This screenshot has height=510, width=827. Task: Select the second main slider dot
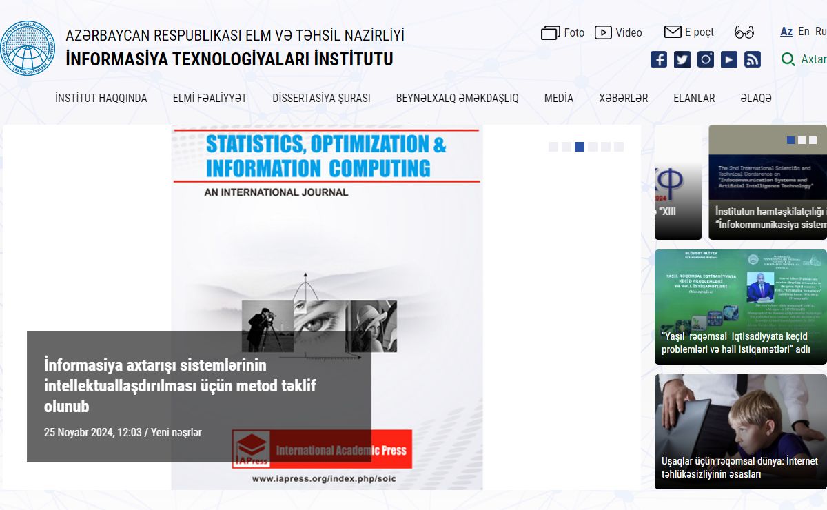[566, 147]
